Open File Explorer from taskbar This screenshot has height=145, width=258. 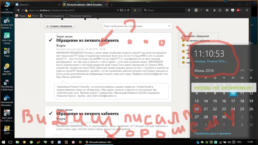pos(17,142)
